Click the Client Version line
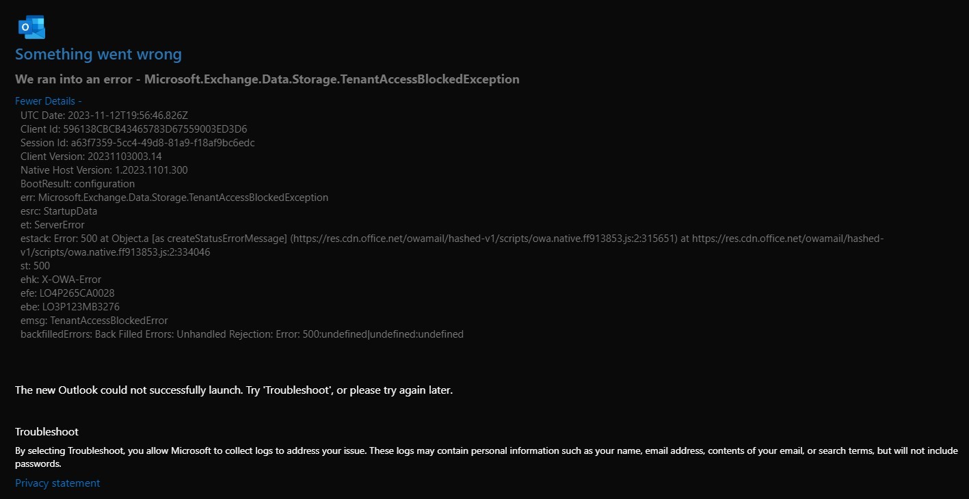This screenshot has width=969, height=499. (91, 156)
